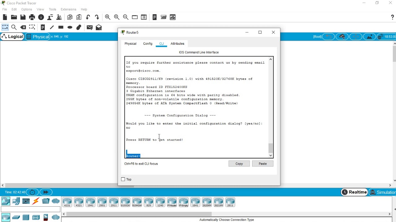Choose the End Devices category

(16, 201)
